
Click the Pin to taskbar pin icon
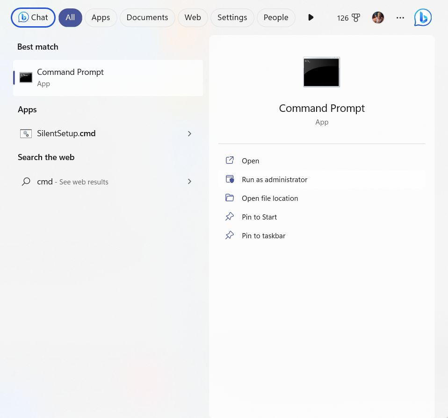230,235
